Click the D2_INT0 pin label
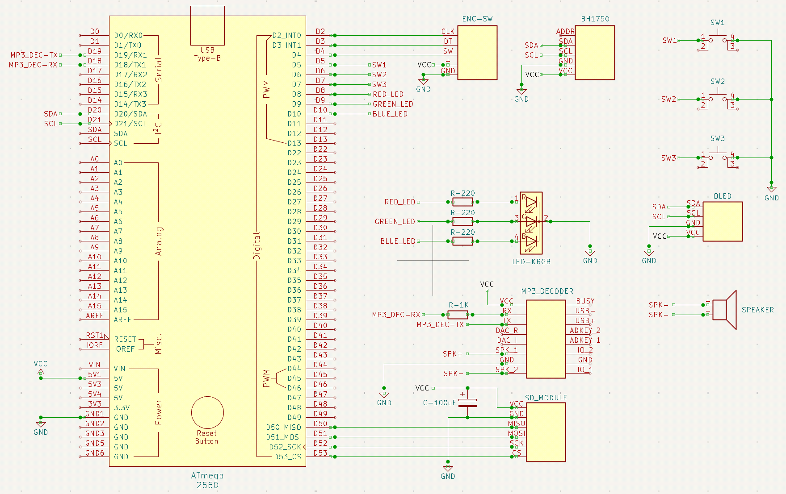The image size is (786, 494). (287, 35)
